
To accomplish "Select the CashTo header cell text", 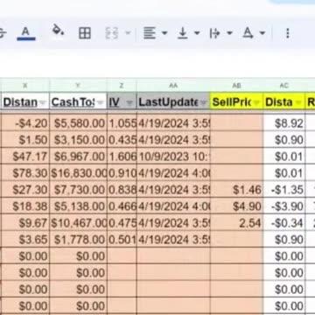I will point(73,102).
